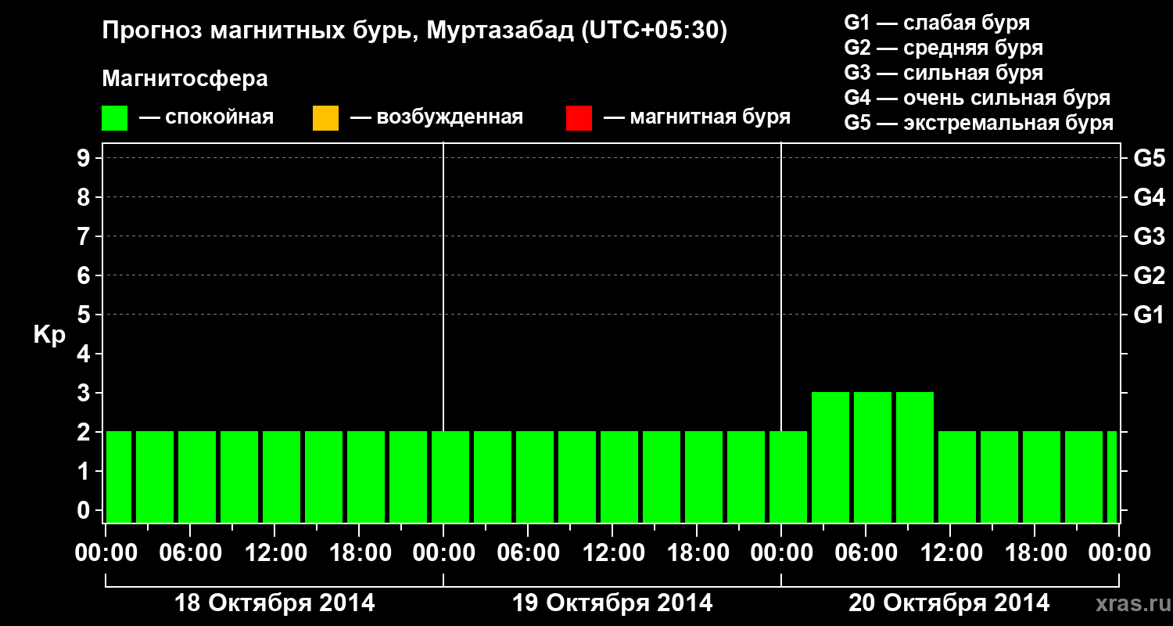
Task: Click the '— спокойная' legend label
Action: click(206, 118)
